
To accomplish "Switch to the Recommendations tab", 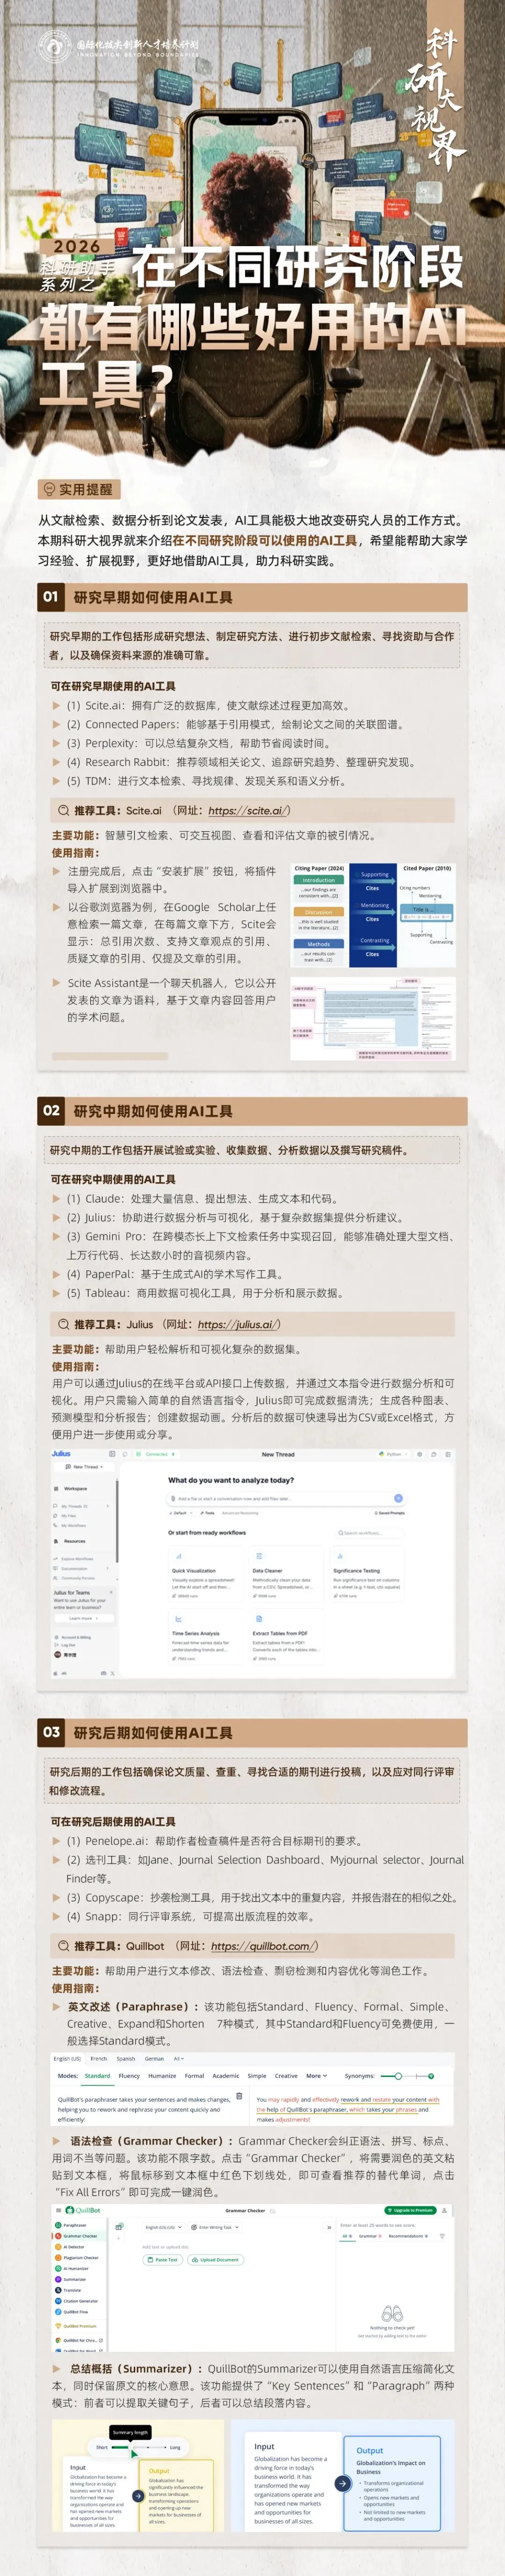I will pyautogui.click(x=408, y=2236).
